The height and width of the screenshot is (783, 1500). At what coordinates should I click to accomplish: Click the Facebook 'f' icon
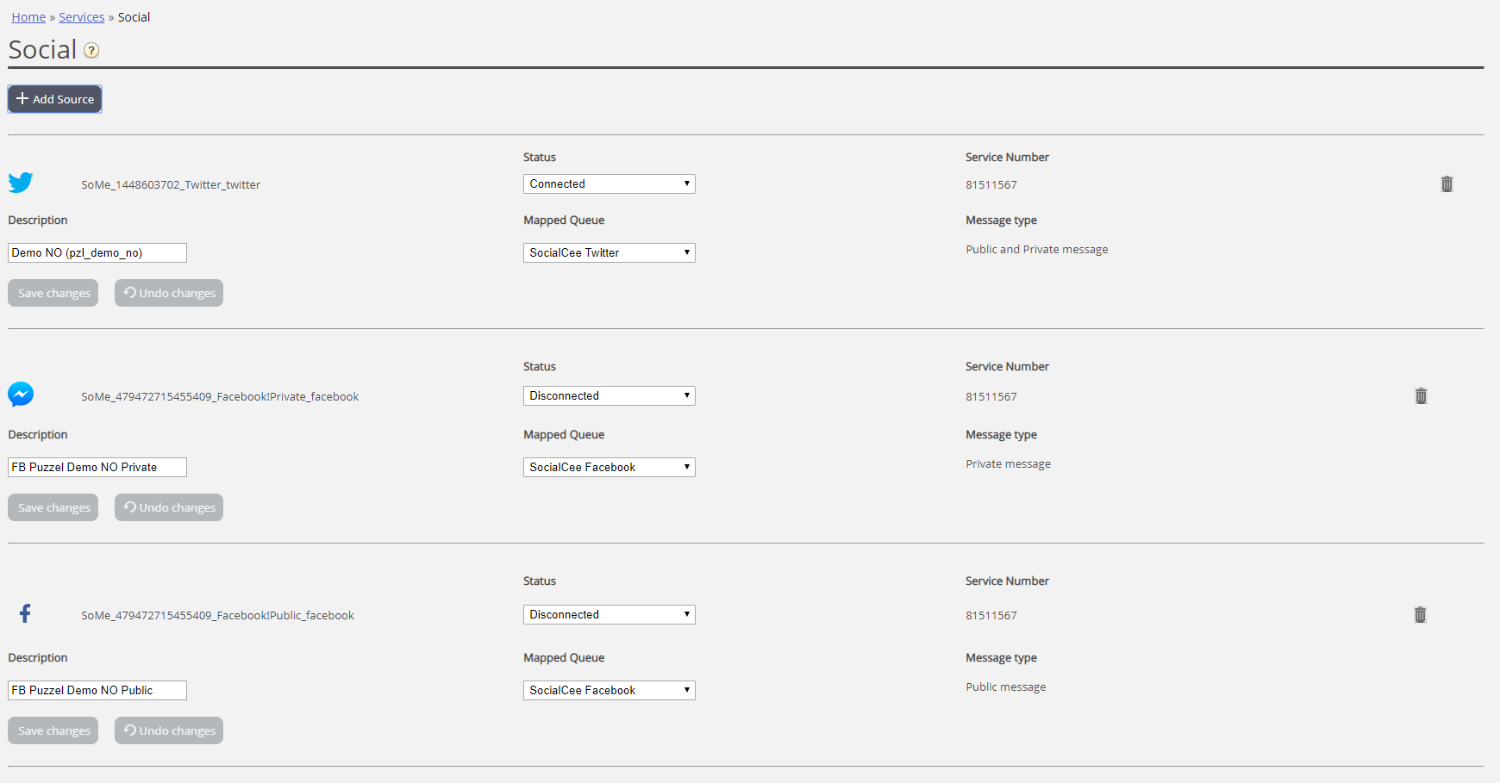pyautogui.click(x=25, y=613)
